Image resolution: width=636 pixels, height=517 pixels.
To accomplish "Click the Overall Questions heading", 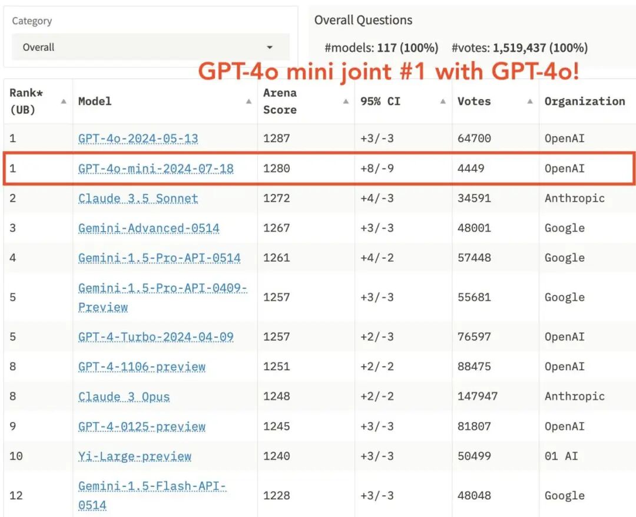I will pos(363,20).
